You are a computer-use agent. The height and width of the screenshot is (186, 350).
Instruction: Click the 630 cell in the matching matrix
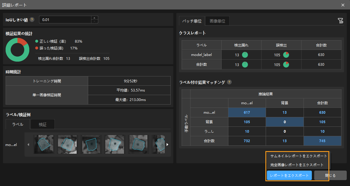coord(322,113)
